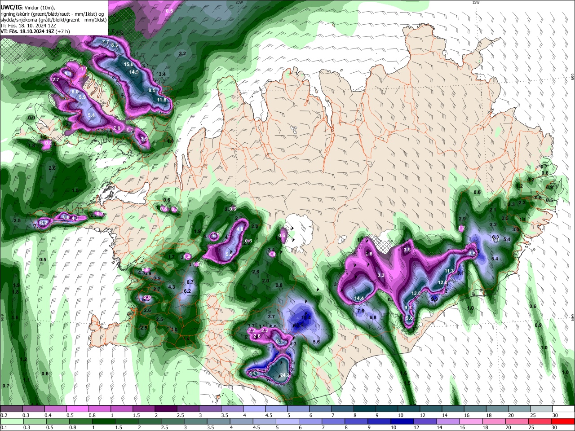Viewport: 575px width, 431px height.
Task: Click the 'rigning/skúrir' legend description line
Action: (x=52, y=14)
